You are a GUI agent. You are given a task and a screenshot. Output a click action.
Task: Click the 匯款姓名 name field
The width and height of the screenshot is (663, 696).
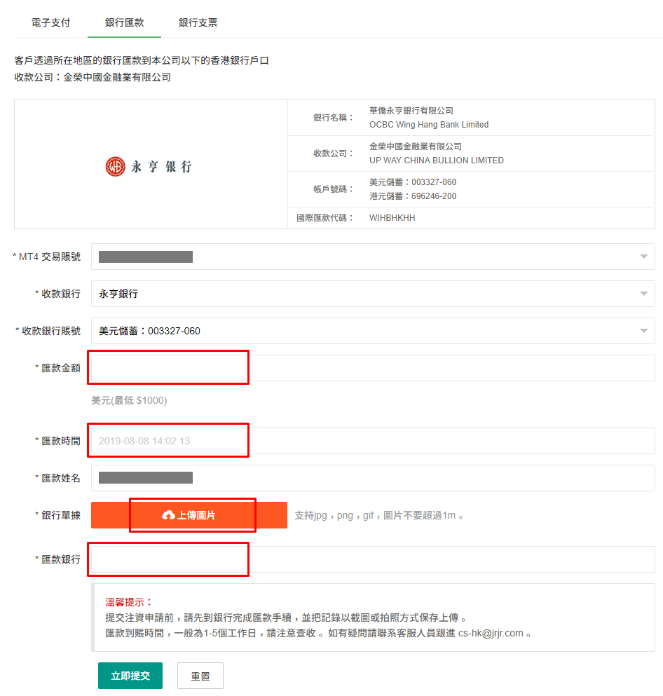pos(373,478)
